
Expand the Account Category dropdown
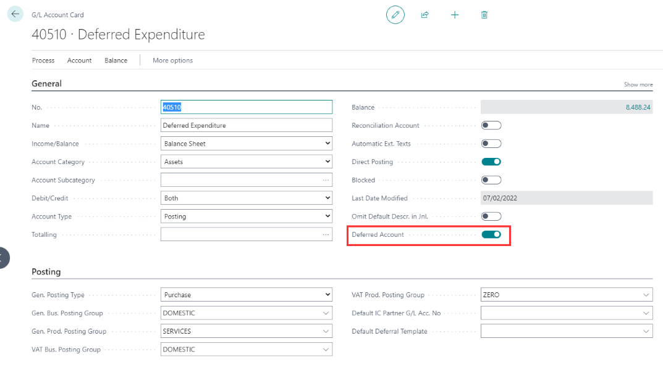[x=246, y=162]
